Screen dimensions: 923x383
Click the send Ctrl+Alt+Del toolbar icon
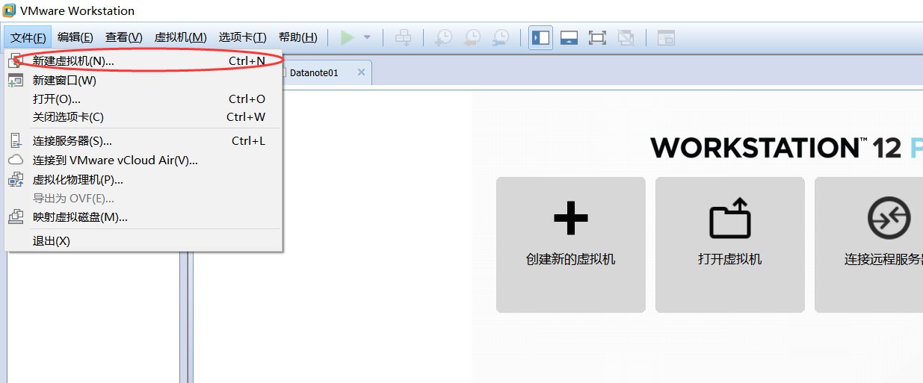(x=403, y=37)
